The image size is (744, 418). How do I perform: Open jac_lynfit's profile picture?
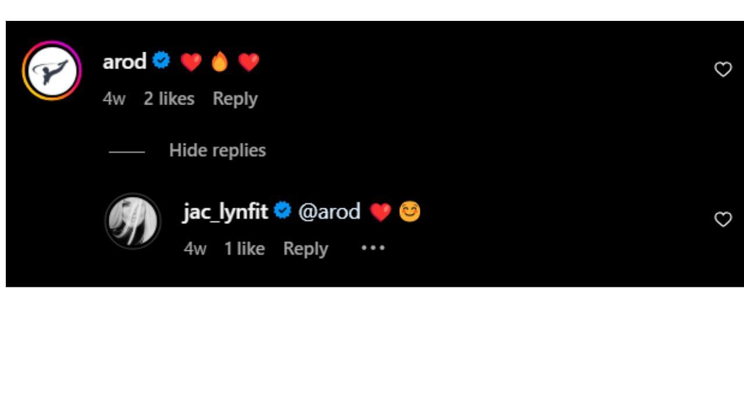click(133, 221)
